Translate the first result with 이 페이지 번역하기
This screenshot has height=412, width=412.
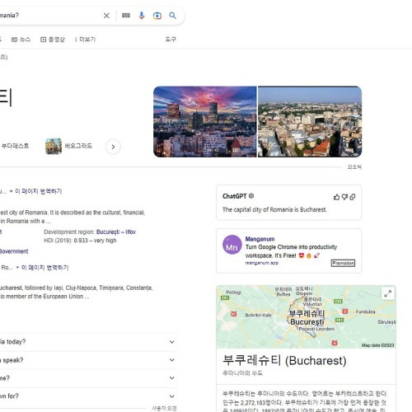pos(39,191)
